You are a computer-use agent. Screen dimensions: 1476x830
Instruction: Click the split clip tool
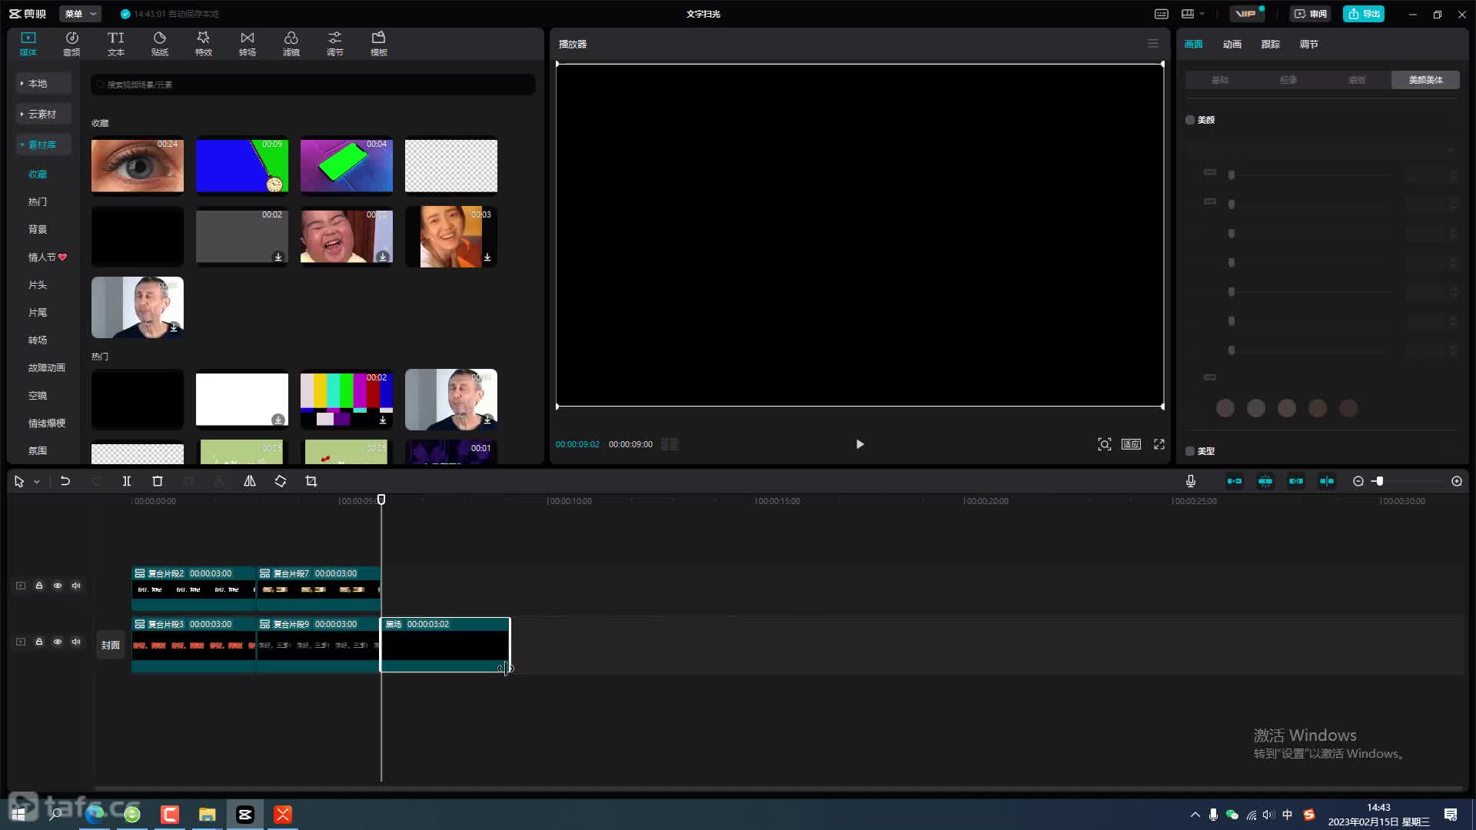point(127,481)
